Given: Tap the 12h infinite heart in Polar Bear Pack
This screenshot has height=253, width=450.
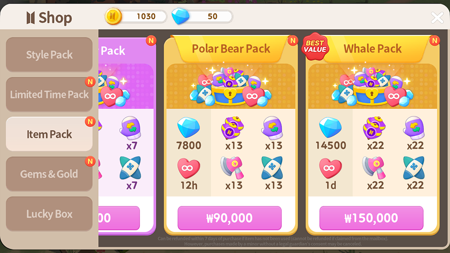Looking at the screenshot, I should 189,168.
